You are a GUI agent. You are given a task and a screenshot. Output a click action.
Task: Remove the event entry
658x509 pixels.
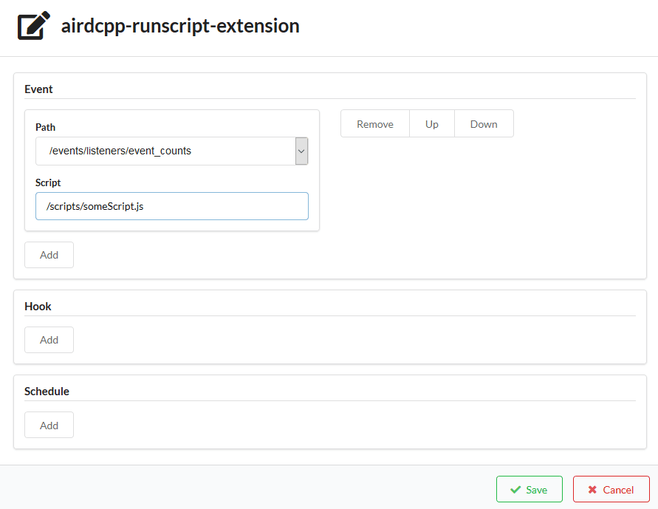pyautogui.click(x=375, y=124)
